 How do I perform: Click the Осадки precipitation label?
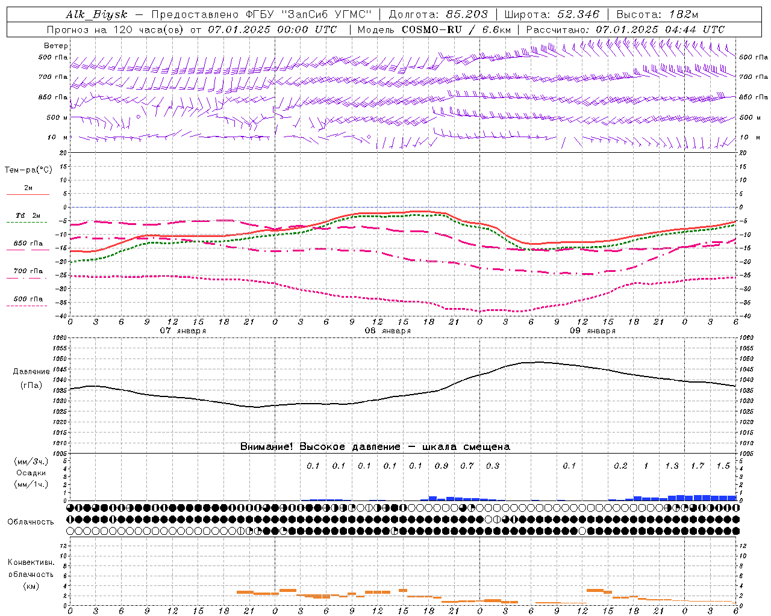pyautogui.click(x=31, y=473)
